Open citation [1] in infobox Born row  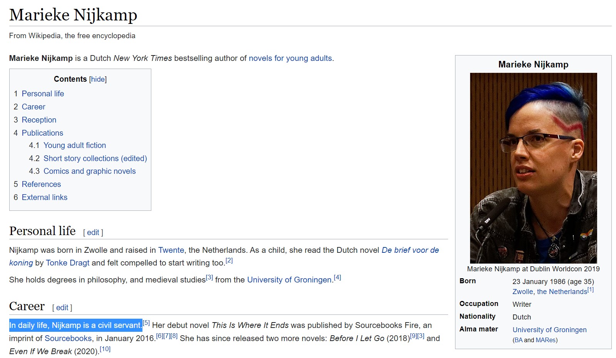pos(591,289)
